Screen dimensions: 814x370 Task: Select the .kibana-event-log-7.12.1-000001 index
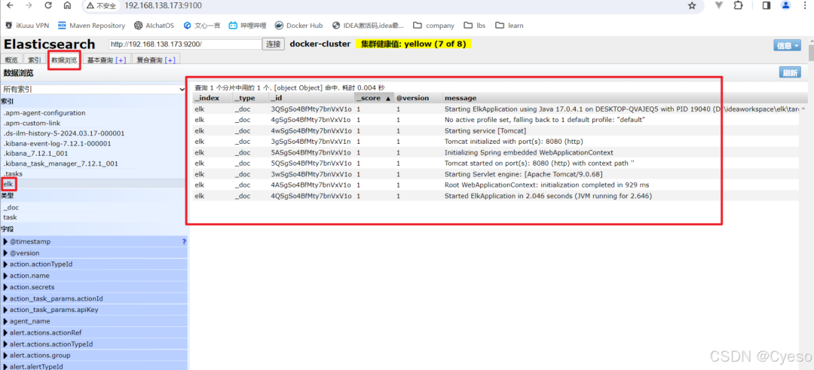(x=57, y=143)
